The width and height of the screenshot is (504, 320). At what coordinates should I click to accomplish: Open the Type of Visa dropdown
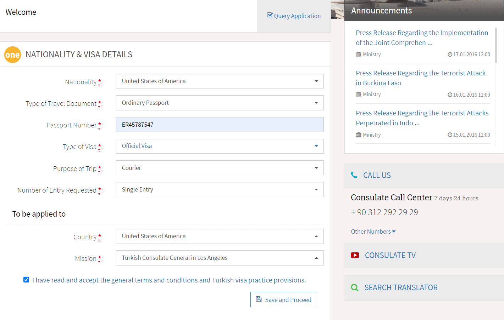(220, 146)
